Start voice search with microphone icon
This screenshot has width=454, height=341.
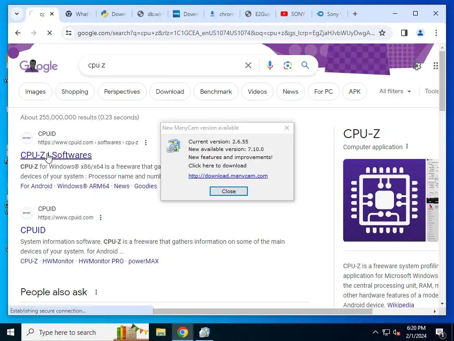coord(270,65)
